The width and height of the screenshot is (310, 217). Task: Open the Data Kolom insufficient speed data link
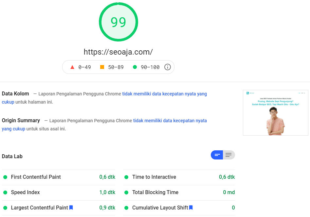pyautogui.click(x=164, y=94)
